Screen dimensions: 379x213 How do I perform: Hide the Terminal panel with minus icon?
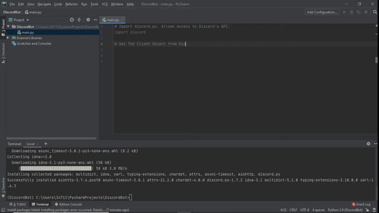pos(375,144)
